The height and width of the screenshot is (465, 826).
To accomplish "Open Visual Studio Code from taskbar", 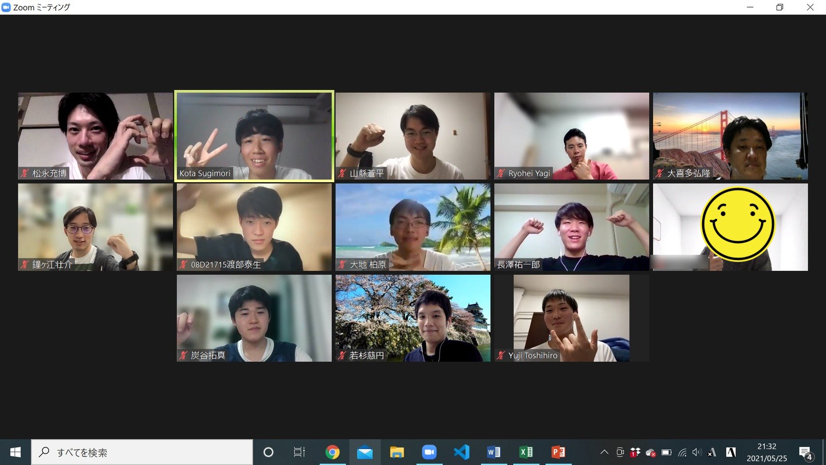I will 461,452.
